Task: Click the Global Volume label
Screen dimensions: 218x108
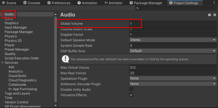Action: (x=71, y=24)
